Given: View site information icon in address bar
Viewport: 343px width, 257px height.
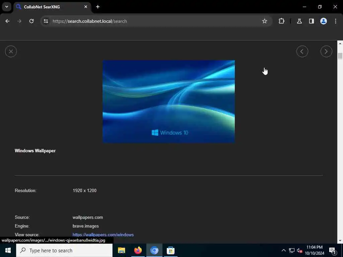Looking at the screenshot, I should pos(46,21).
